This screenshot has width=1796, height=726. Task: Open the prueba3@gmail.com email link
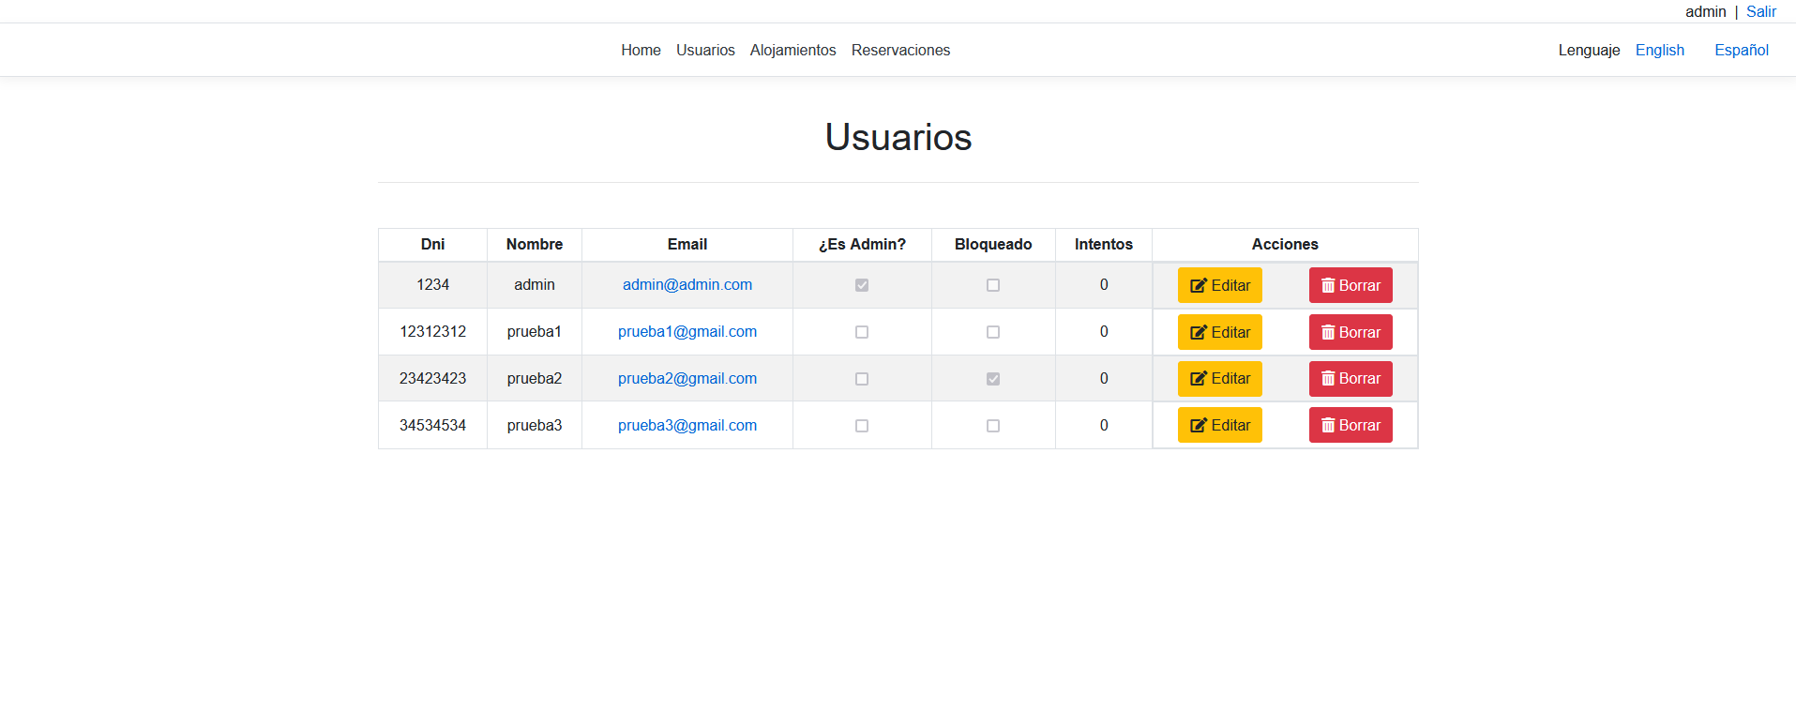click(x=687, y=425)
